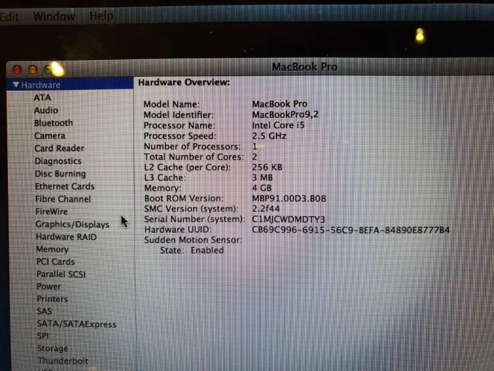Image resolution: width=494 pixels, height=371 pixels.
Task: Click the Boot ROM Version value MBP91.00D3.B08
Action: tap(289, 198)
